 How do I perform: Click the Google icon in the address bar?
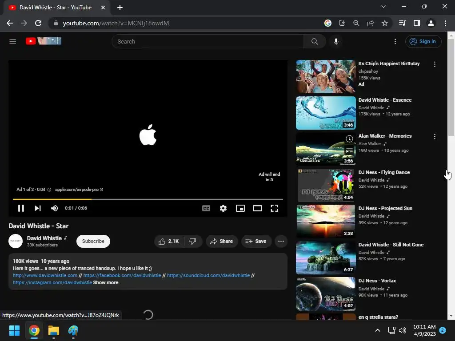tap(327, 23)
